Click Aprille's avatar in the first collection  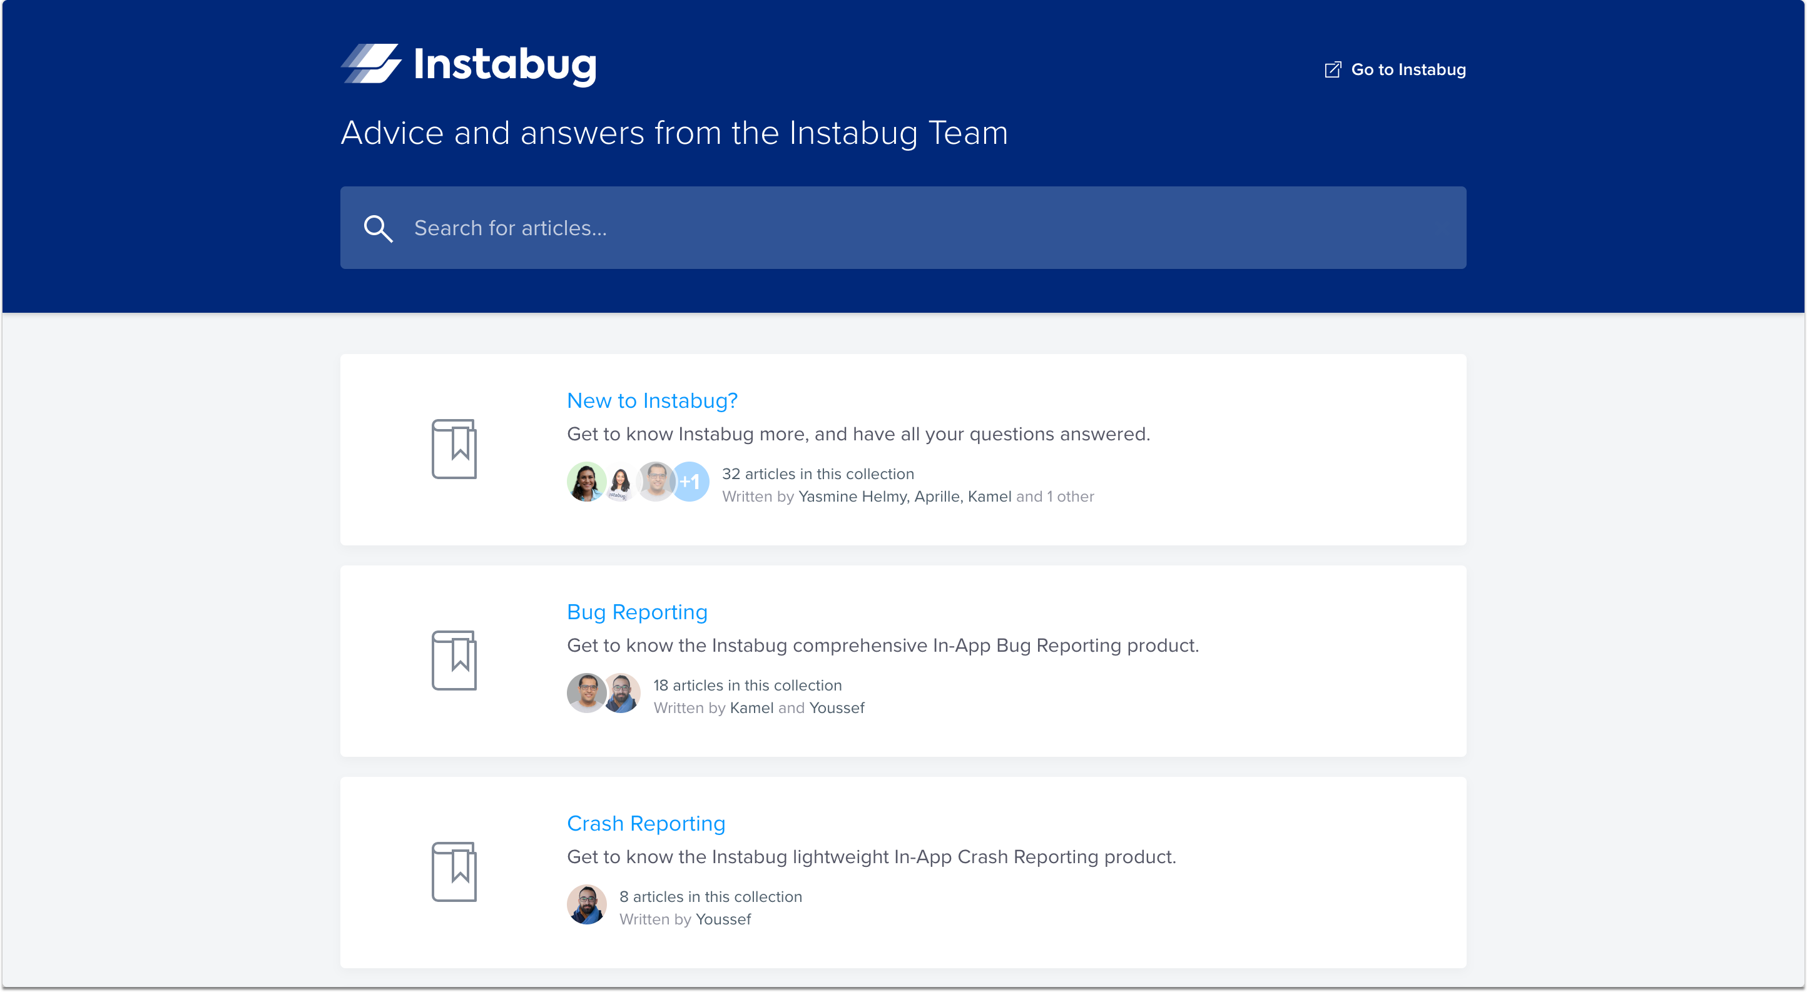click(620, 482)
